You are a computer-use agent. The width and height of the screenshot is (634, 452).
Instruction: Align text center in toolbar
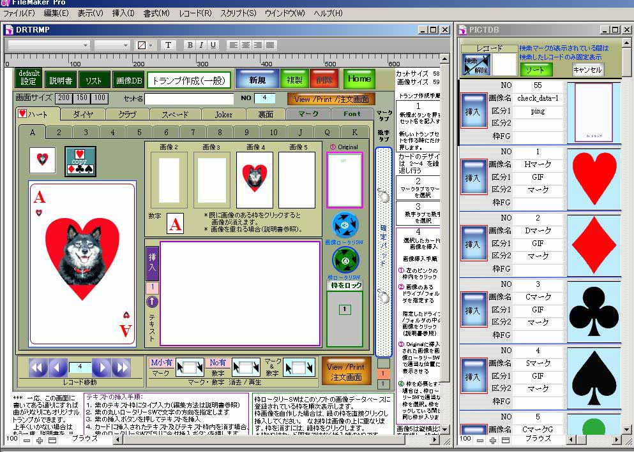245,45
